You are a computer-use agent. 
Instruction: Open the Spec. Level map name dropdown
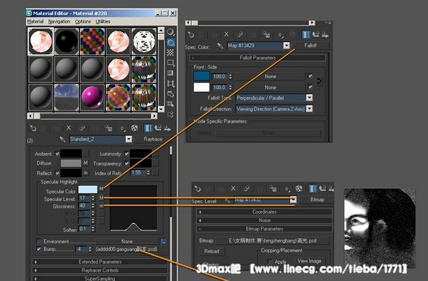pos(293,199)
